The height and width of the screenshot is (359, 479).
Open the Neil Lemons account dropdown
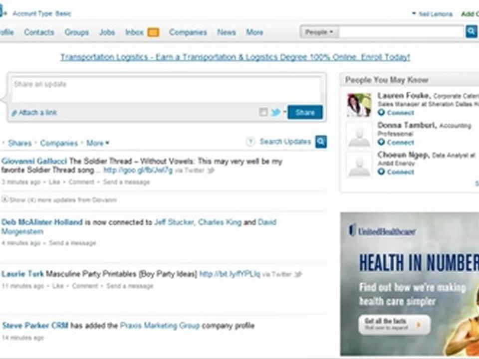432,14
